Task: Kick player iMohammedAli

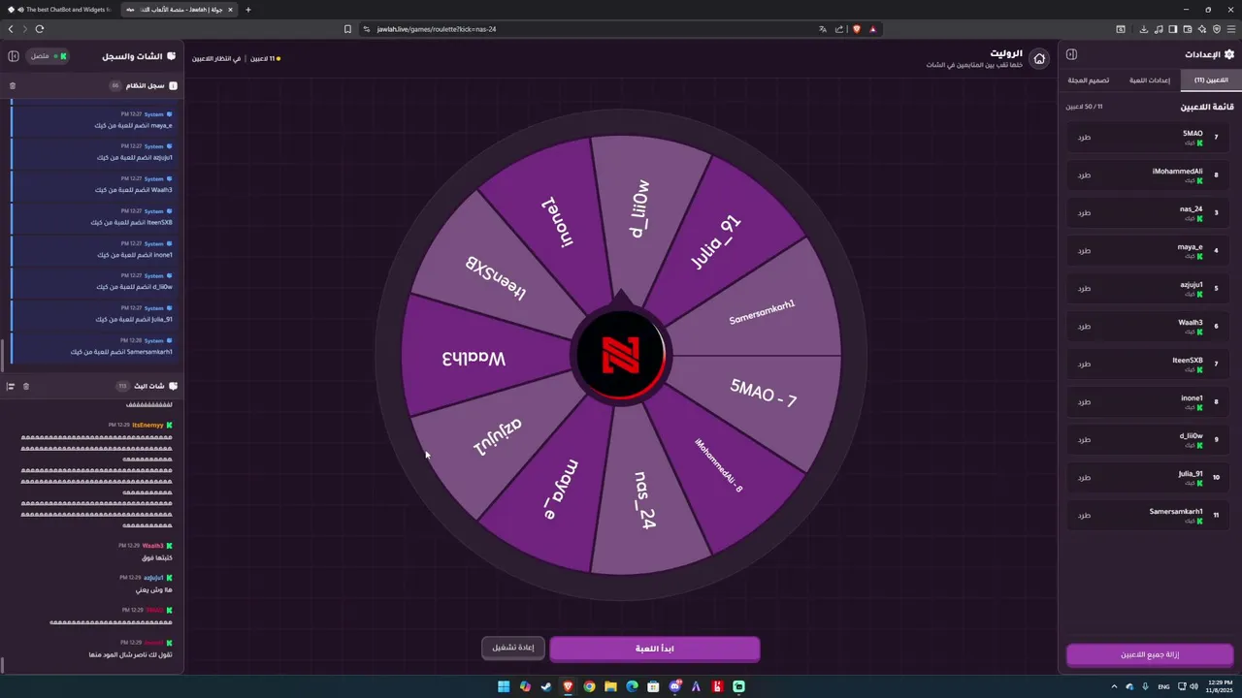Action: tap(1084, 174)
